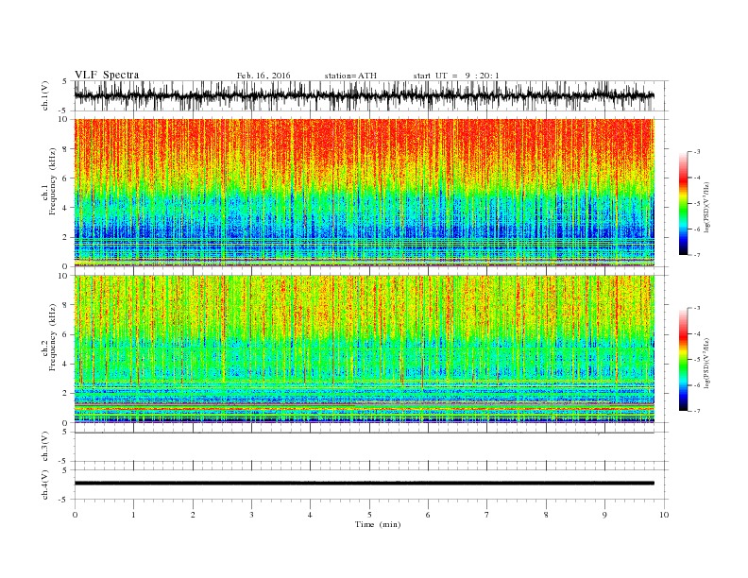748x578 pixels.
Task: Click the ch.1 'Frequency (kHz)' axis label
Action: point(52,181)
